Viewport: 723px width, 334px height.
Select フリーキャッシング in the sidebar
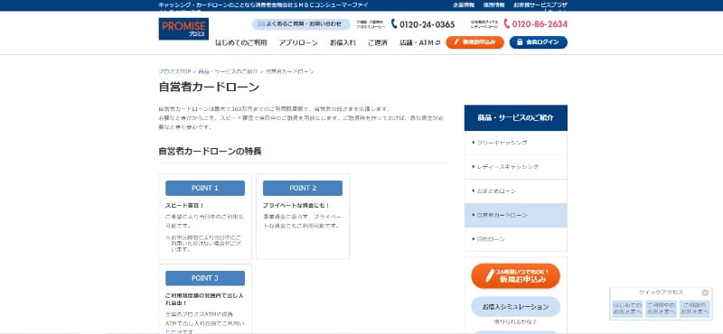point(515,143)
